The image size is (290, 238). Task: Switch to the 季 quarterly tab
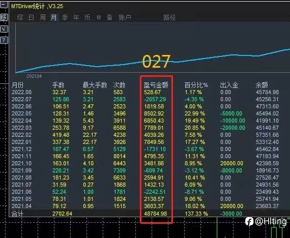(x=65, y=17)
